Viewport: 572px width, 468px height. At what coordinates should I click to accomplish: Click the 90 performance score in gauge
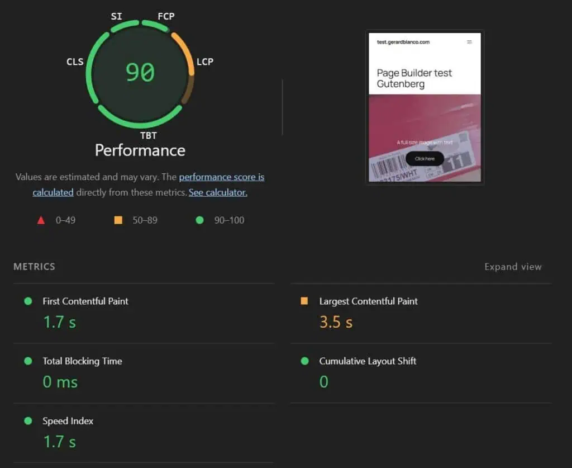pos(140,73)
